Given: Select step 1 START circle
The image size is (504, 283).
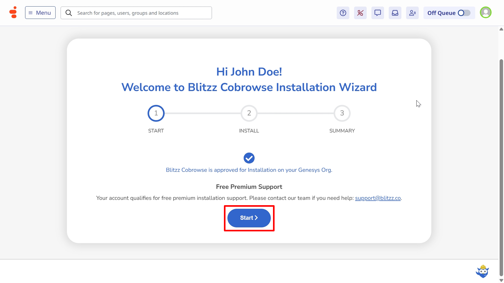Looking at the screenshot, I should point(156,113).
